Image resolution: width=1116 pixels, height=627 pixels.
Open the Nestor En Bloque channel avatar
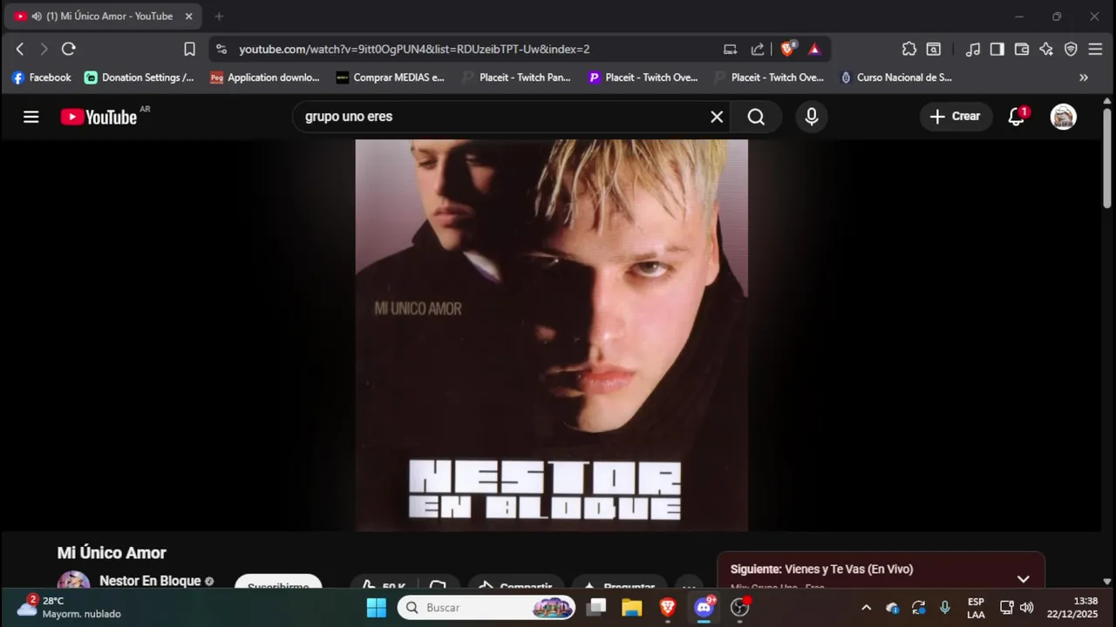(73, 580)
